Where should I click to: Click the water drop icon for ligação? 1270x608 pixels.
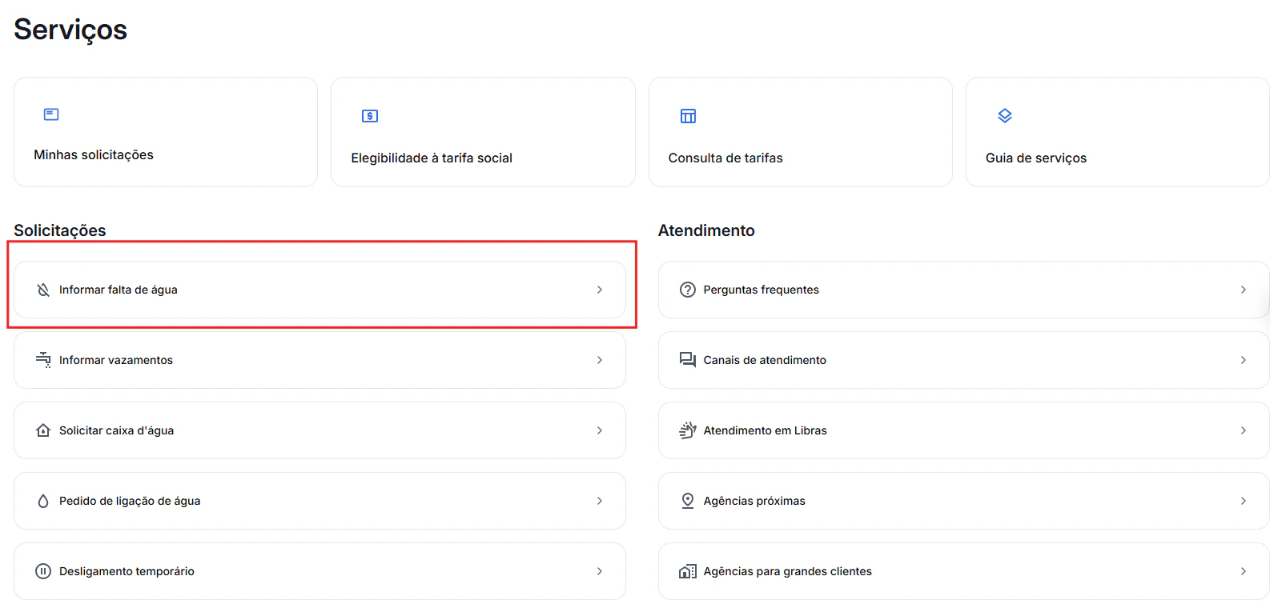42,500
